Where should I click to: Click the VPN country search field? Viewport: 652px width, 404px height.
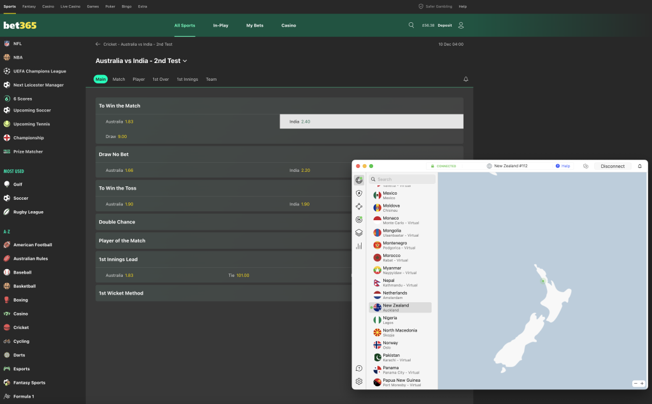(x=402, y=179)
